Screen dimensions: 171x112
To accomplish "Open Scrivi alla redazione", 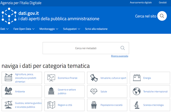I will 96,29.
